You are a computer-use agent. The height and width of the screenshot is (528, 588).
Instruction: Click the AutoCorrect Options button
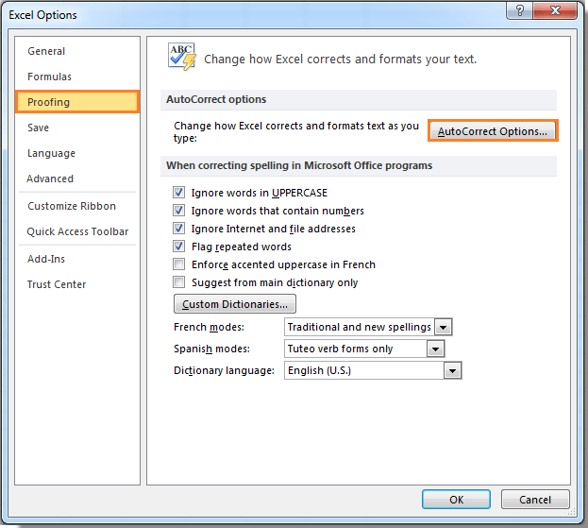pos(493,131)
